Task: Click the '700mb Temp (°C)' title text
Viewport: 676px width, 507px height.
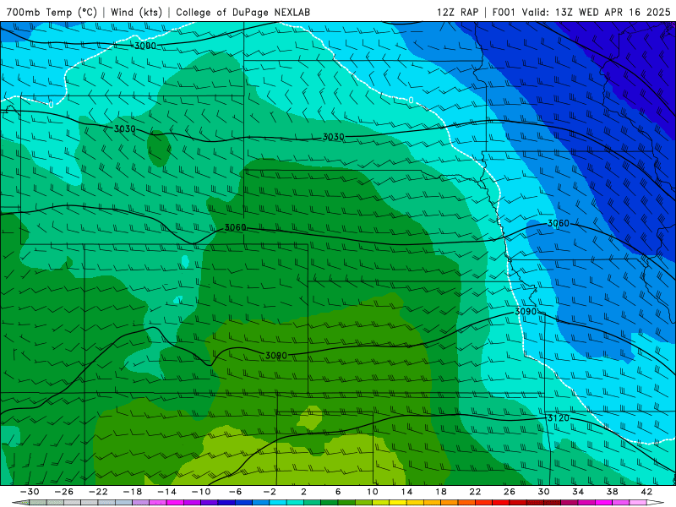Action: click(52, 12)
